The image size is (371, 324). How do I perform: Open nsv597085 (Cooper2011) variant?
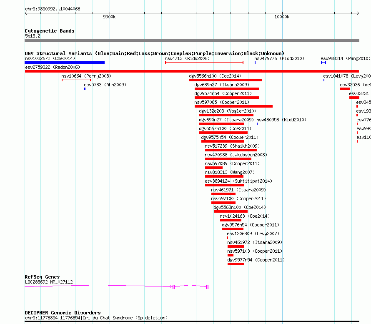[222, 102]
